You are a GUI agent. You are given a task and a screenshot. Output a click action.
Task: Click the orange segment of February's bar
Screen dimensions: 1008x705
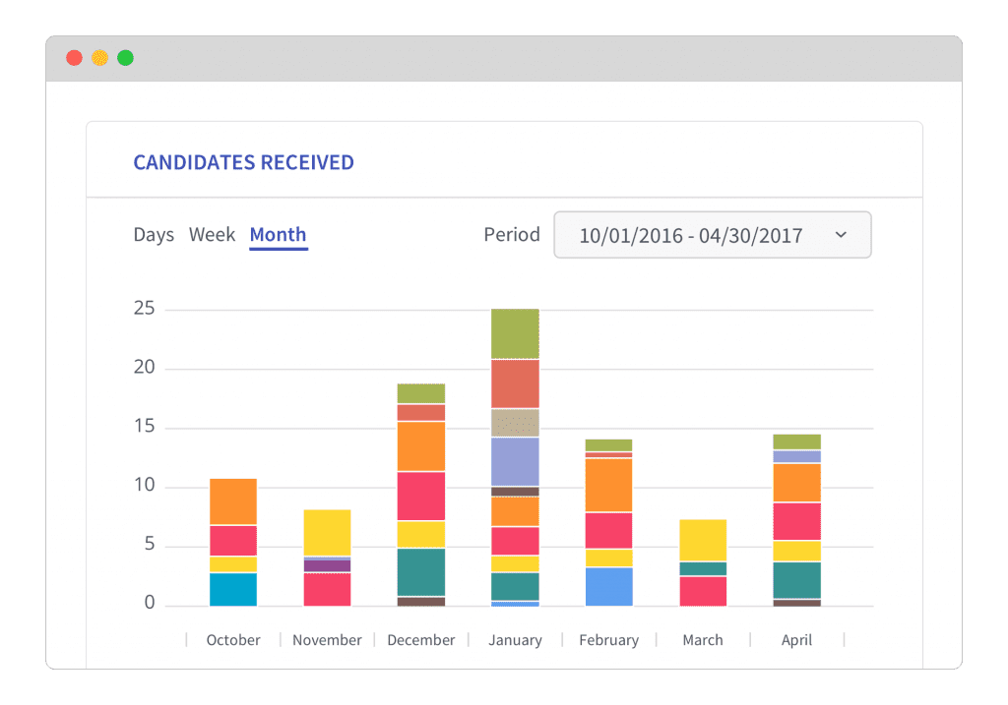[608, 487]
